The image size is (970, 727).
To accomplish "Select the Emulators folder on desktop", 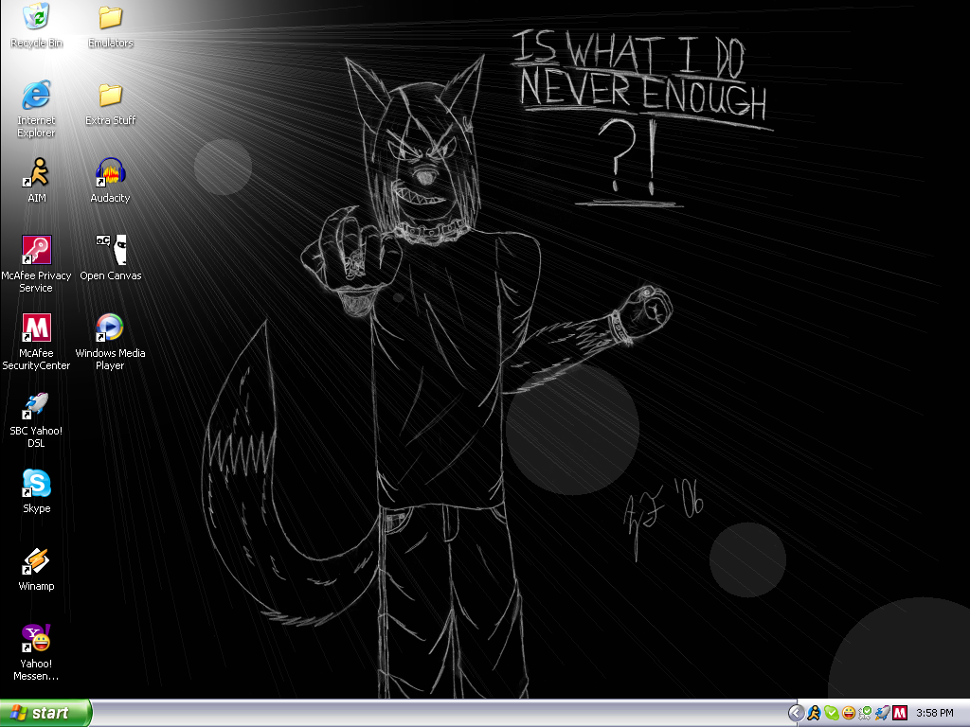I will 110,27.
